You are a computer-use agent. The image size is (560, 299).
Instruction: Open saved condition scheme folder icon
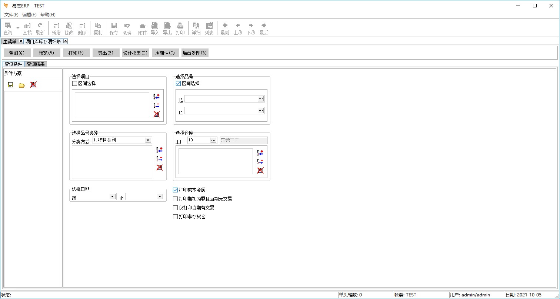pyautogui.click(x=22, y=85)
